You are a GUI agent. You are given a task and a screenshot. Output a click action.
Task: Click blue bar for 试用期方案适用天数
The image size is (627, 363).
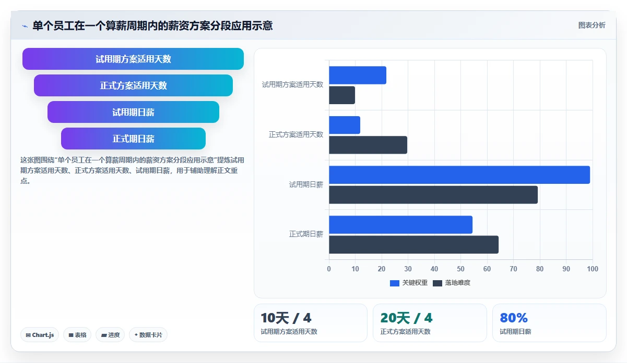358,75
